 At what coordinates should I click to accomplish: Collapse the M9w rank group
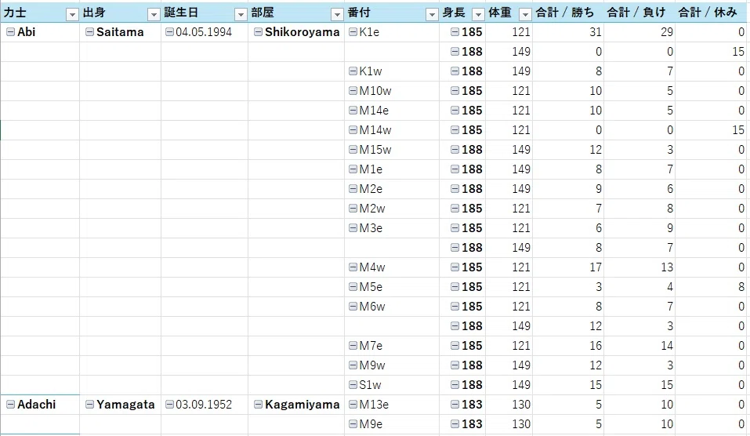[x=353, y=365]
